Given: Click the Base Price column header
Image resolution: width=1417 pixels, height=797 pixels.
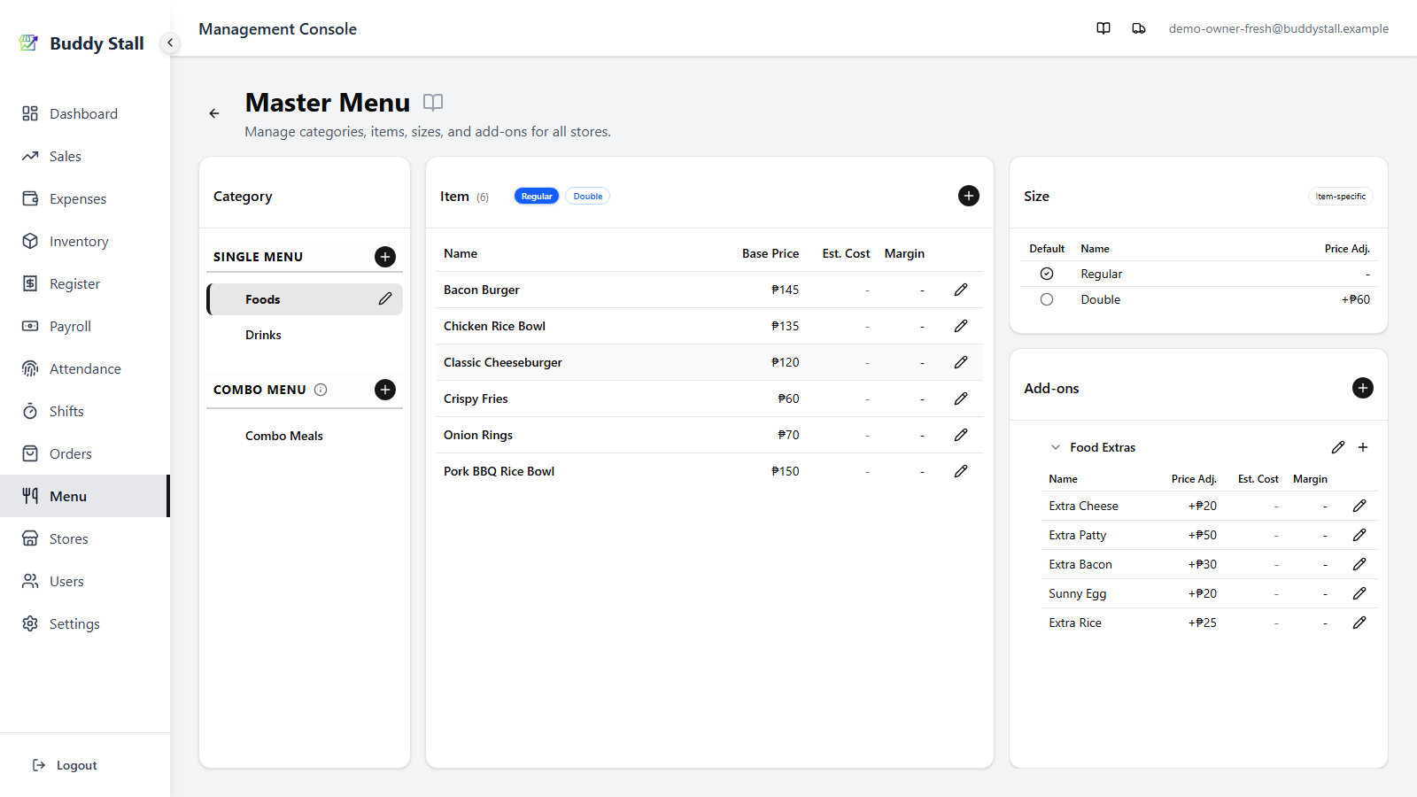Looking at the screenshot, I should [770, 253].
